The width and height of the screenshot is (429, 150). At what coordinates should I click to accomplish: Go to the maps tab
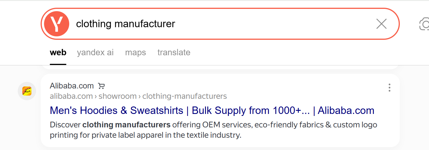136,53
